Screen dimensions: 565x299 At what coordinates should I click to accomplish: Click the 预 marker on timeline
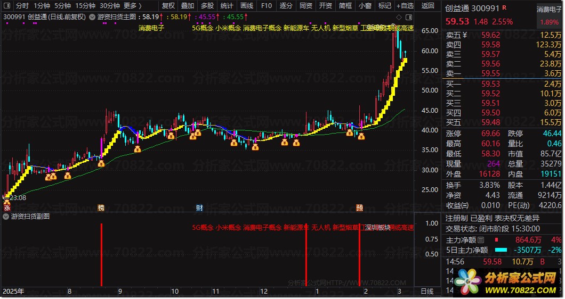[x=359, y=207]
